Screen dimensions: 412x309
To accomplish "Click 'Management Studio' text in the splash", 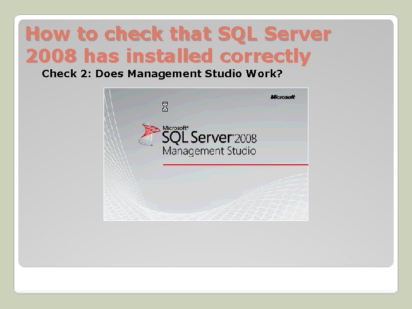I will point(209,151).
